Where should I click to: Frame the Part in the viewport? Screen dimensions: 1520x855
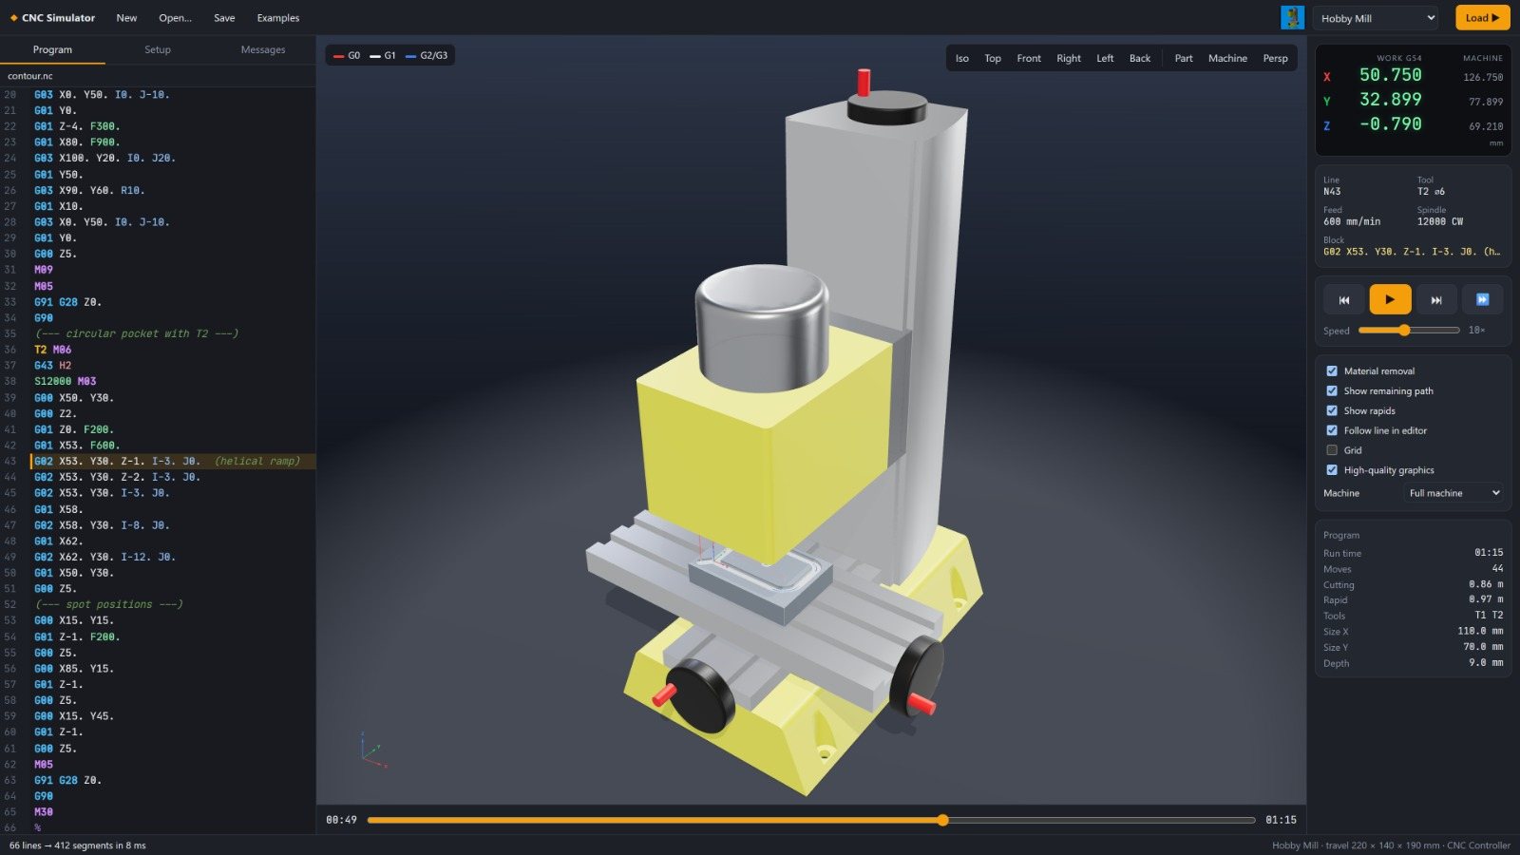click(x=1184, y=58)
